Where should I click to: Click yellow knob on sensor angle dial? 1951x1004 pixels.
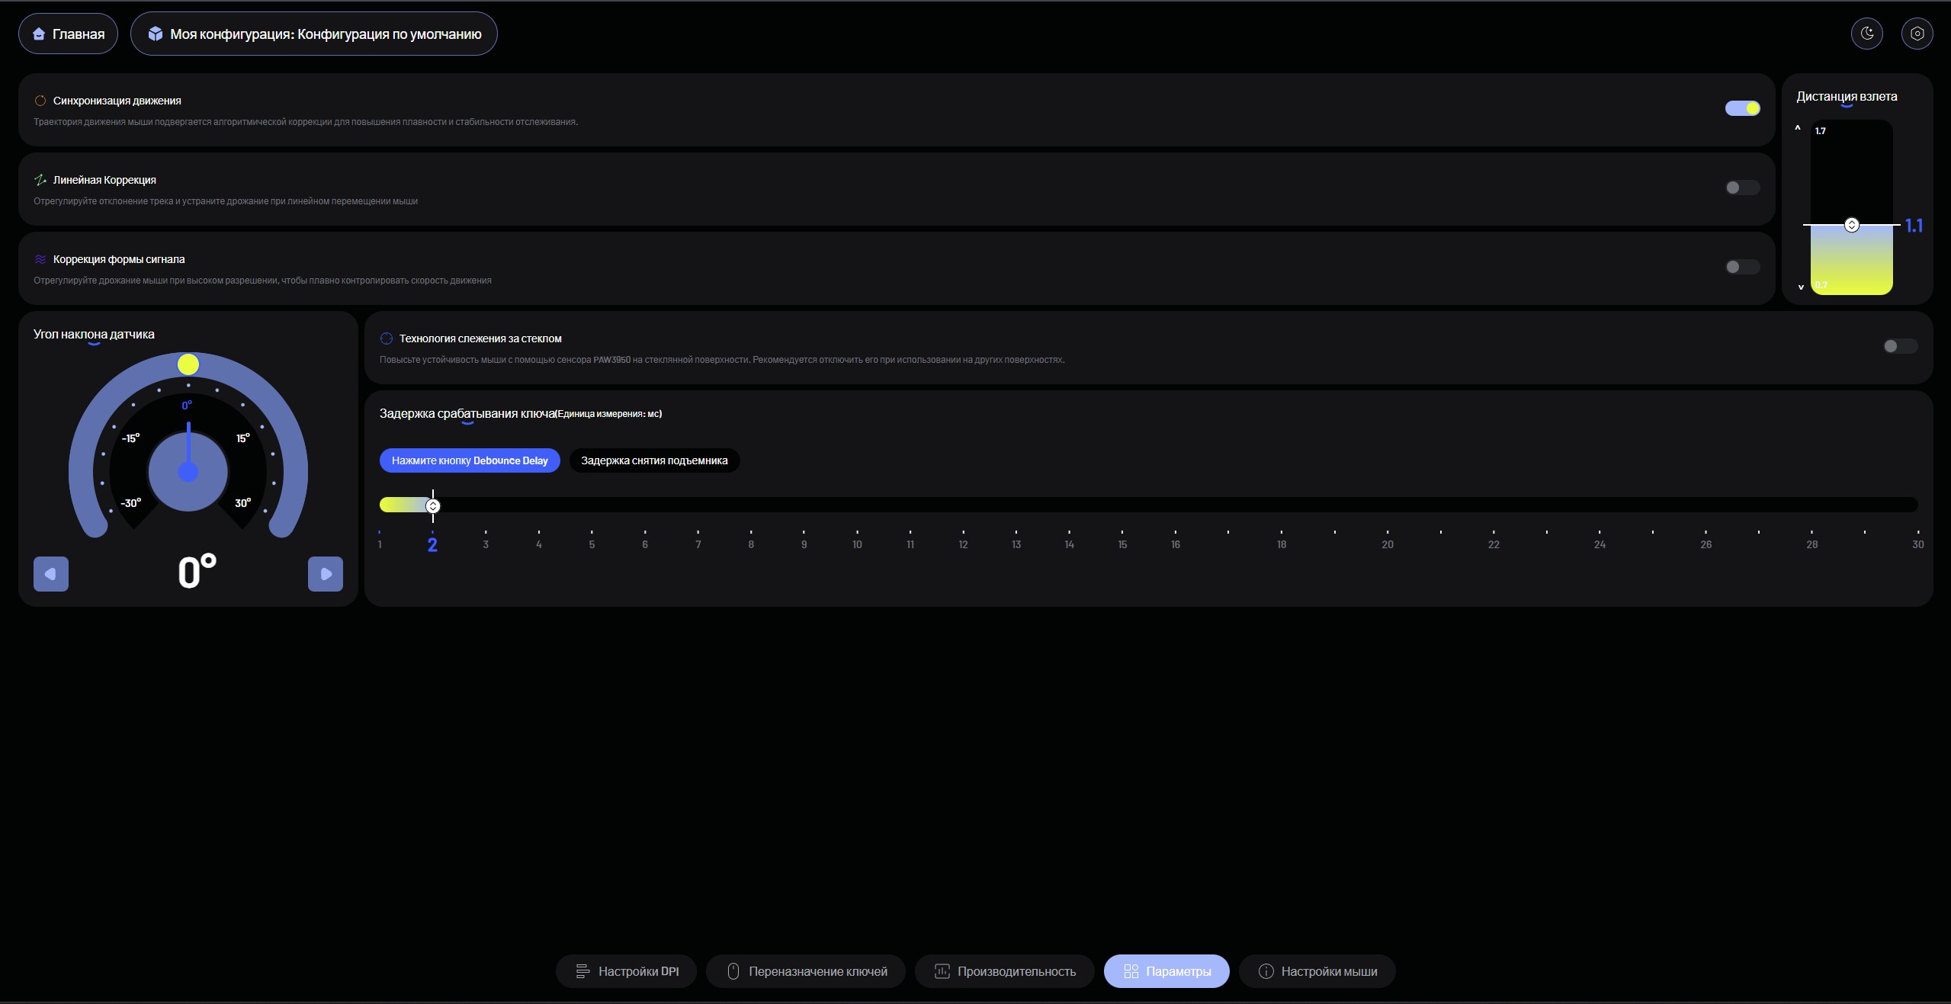(x=188, y=364)
